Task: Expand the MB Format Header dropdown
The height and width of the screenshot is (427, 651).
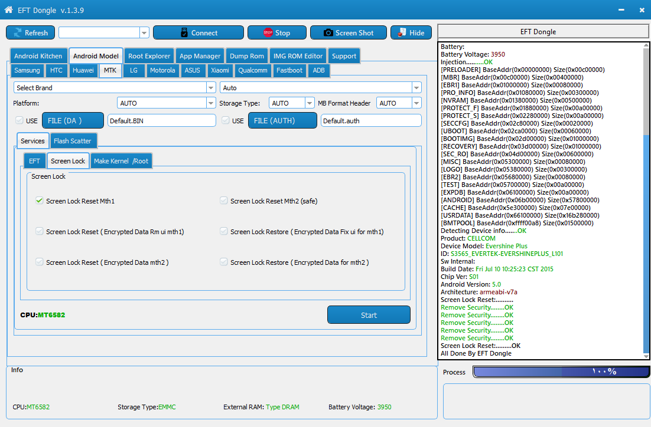Action: pyautogui.click(x=416, y=103)
